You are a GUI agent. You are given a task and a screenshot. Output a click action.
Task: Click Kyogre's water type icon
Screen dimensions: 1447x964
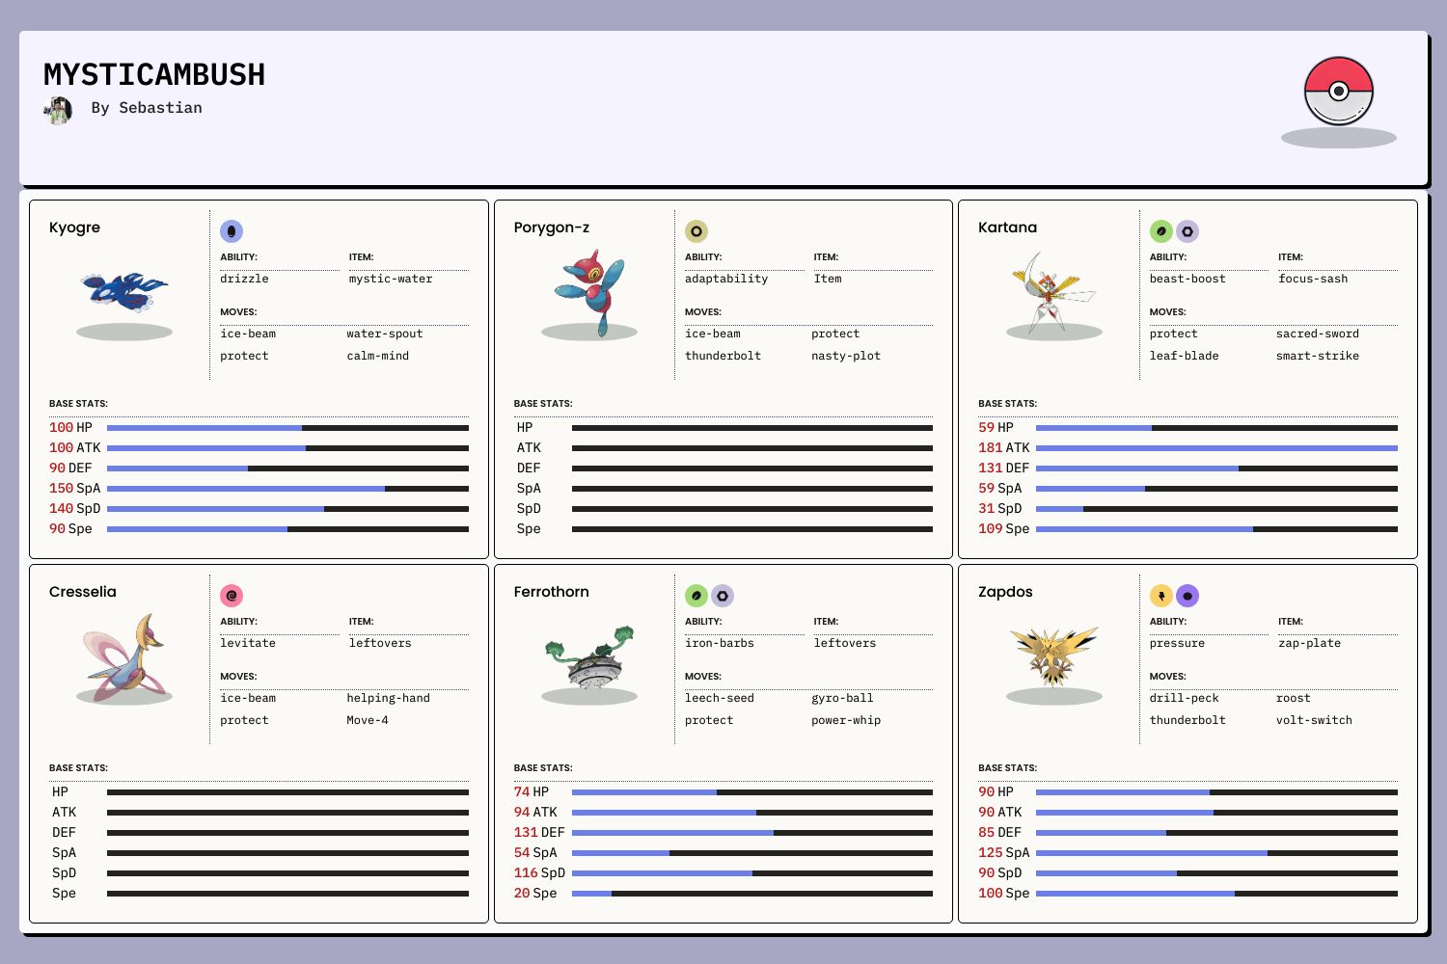tap(232, 231)
